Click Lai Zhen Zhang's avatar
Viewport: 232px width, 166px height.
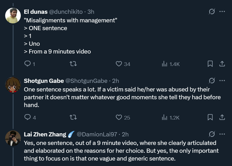click(13, 138)
